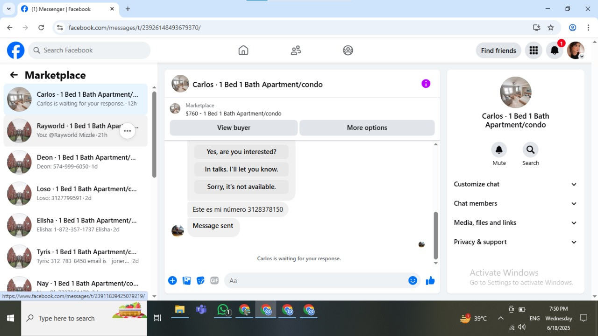Choose a sticker in the composer

[x=200, y=280]
